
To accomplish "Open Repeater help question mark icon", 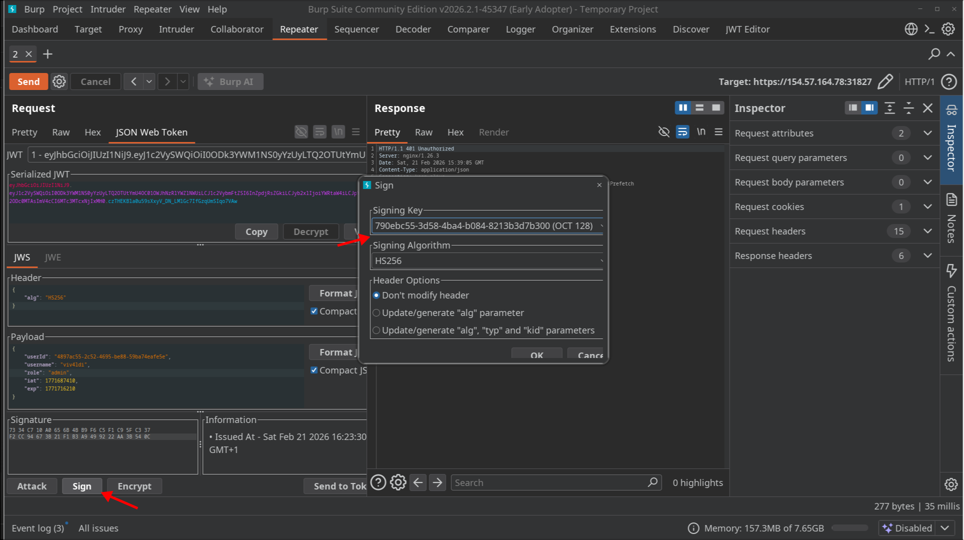I will [949, 81].
